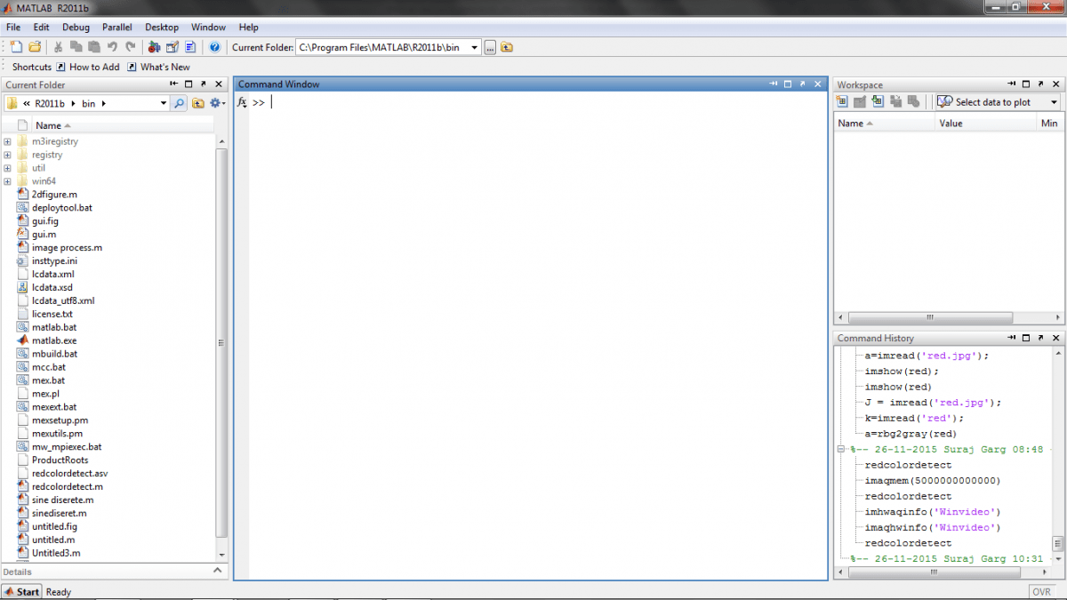Go up one level in Current Folder panel
1067x600 pixels.
pos(198,103)
